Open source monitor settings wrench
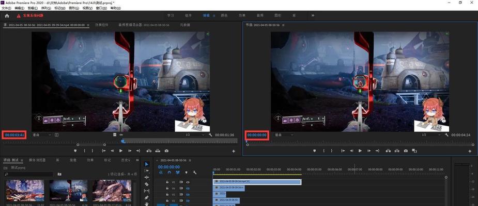 [210, 135]
